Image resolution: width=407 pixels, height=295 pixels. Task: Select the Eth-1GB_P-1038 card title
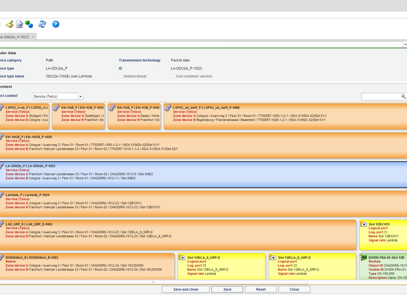[x=82, y=108]
